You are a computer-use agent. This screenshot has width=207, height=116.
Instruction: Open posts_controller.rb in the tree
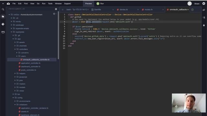point(28,70)
